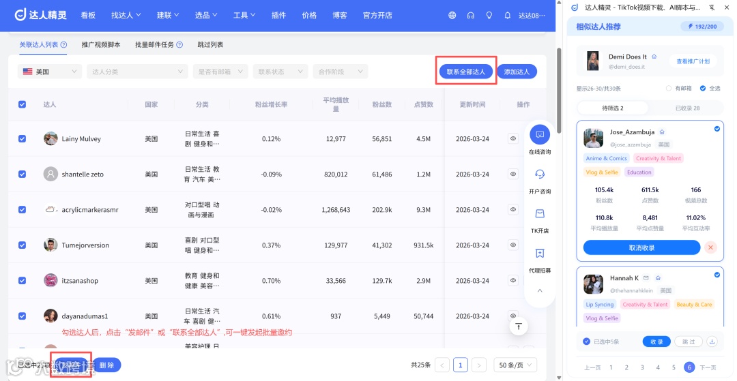Switch to the 已收录 28 tab
This screenshot has width=737, height=381.
(687, 108)
